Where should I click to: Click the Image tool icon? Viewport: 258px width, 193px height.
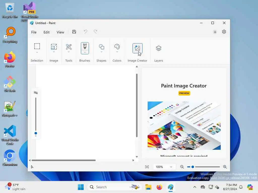click(54, 46)
